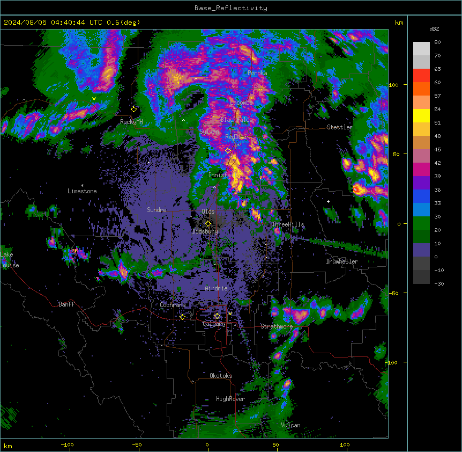Click the Blackfalds label
This screenshot has width=462, height=452.
pyautogui.click(x=236, y=120)
